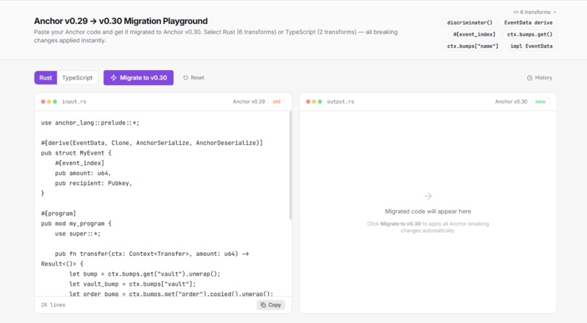This screenshot has height=323, width=587.
Task: Click the page title 'Migration Playground' heading
Action: pos(121,21)
